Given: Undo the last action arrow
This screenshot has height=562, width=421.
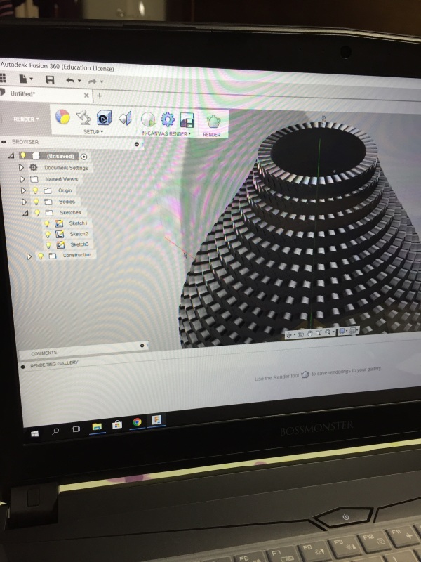Looking at the screenshot, I should pos(70,81).
